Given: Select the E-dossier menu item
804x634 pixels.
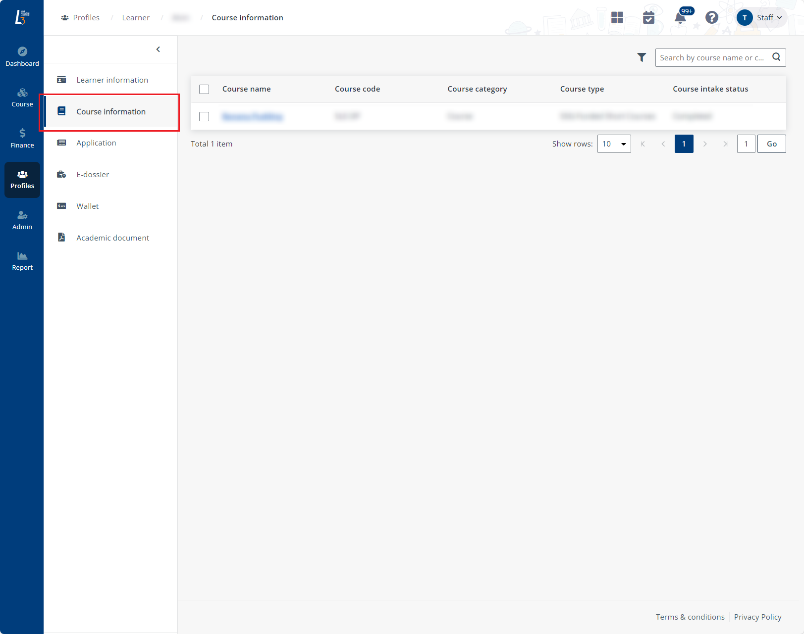Looking at the screenshot, I should point(93,175).
